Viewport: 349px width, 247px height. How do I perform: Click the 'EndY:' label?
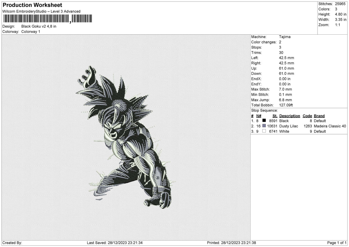click(257, 84)
